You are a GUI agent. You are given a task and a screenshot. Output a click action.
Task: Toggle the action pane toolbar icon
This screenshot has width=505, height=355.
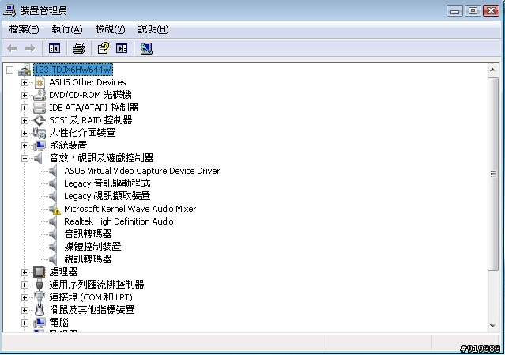click(x=122, y=49)
